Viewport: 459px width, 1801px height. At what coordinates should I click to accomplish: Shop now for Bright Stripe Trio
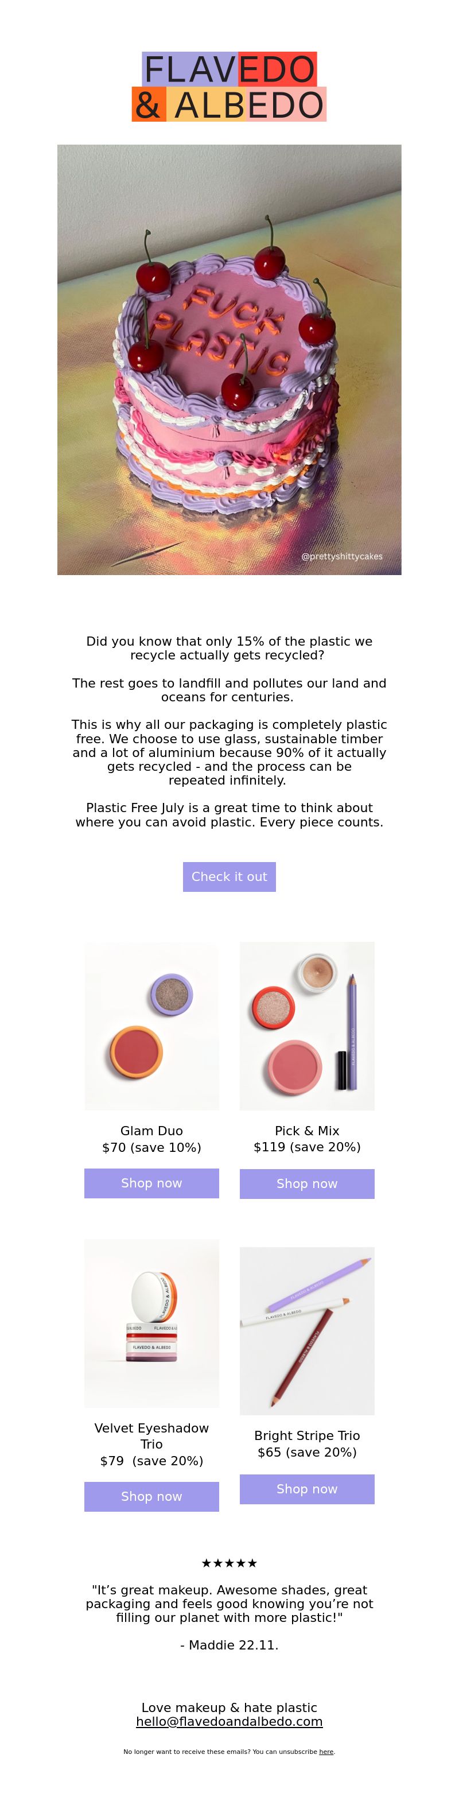tap(307, 1489)
